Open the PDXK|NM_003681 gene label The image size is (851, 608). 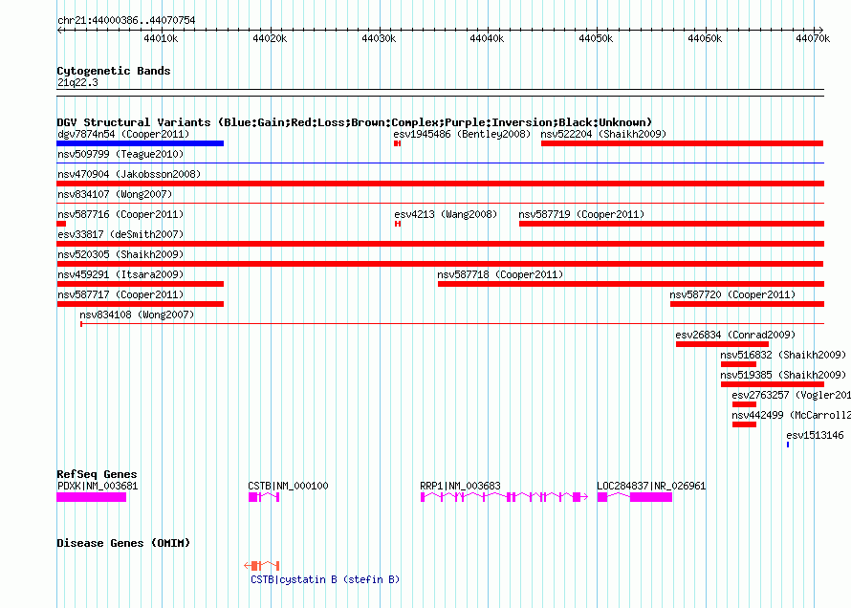point(98,486)
